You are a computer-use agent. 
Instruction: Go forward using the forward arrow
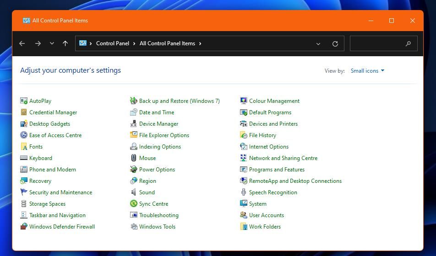[x=38, y=43]
